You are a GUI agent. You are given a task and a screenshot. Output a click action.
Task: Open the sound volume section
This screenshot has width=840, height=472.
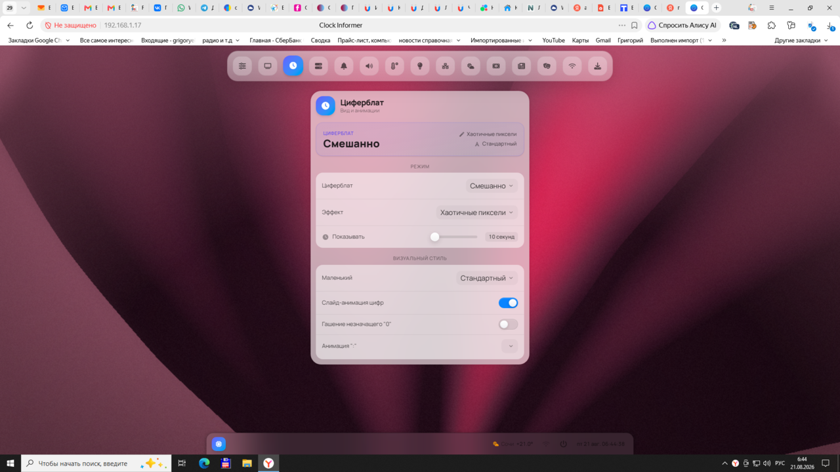click(x=369, y=66)
